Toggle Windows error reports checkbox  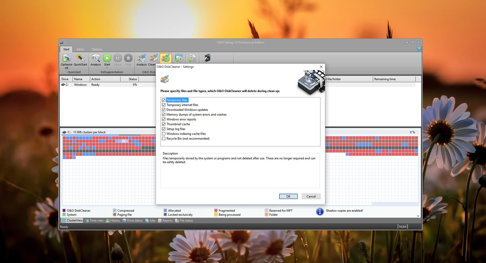[x=164, y=119]
